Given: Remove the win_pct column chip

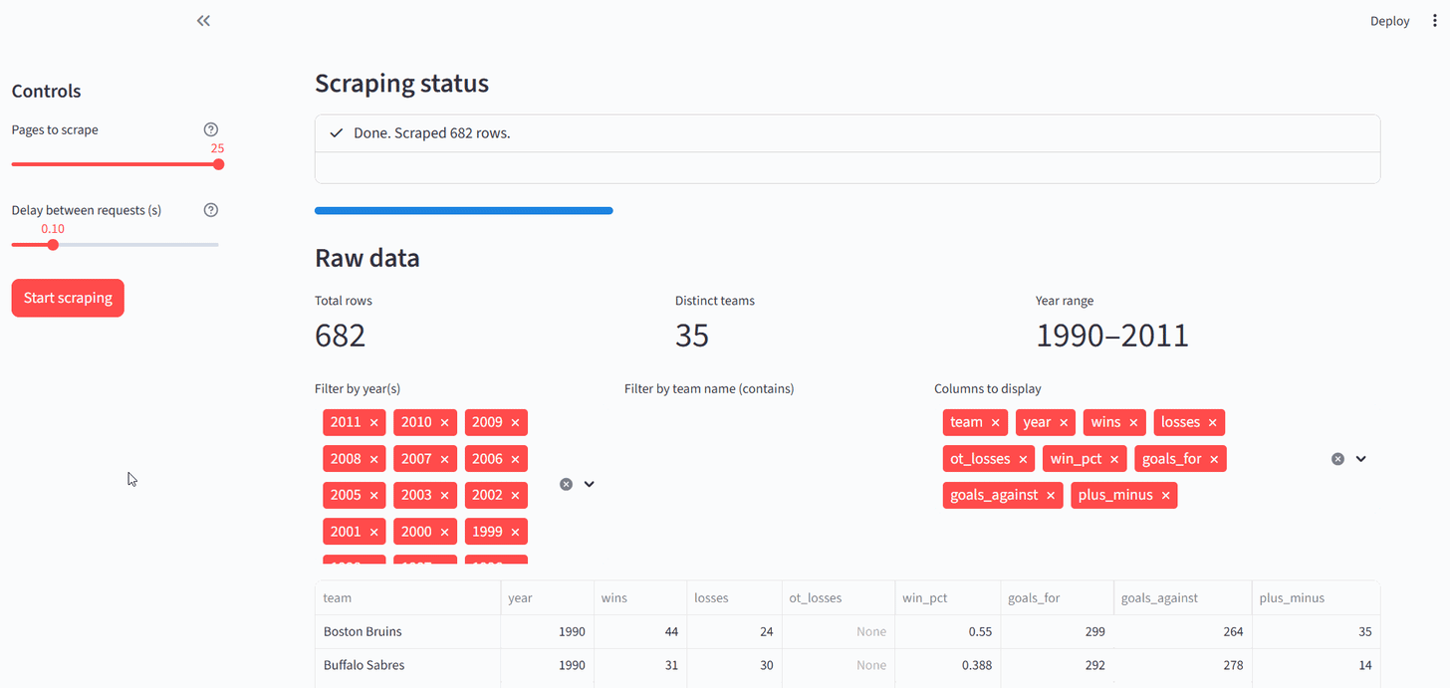Looking at the screenshot, I should pyautogui.click(x=1113, y=459).
